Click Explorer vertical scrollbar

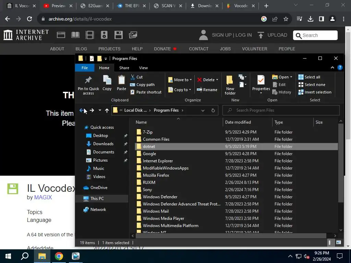341,163
